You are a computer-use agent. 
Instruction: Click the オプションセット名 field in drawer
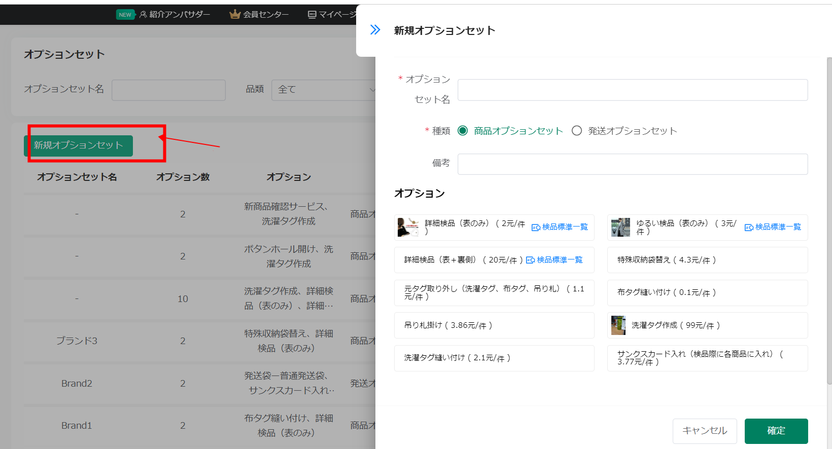633,90
